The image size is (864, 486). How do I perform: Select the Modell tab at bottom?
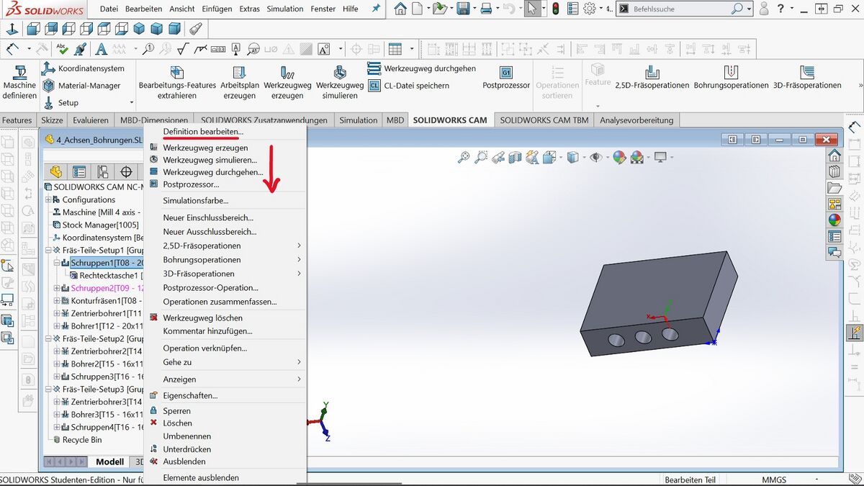[109, 462]
